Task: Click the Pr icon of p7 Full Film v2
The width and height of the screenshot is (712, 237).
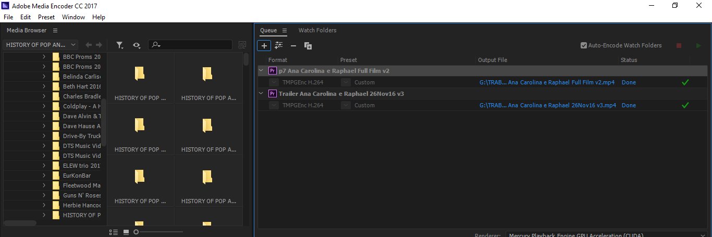Action: tap(272, 70)
